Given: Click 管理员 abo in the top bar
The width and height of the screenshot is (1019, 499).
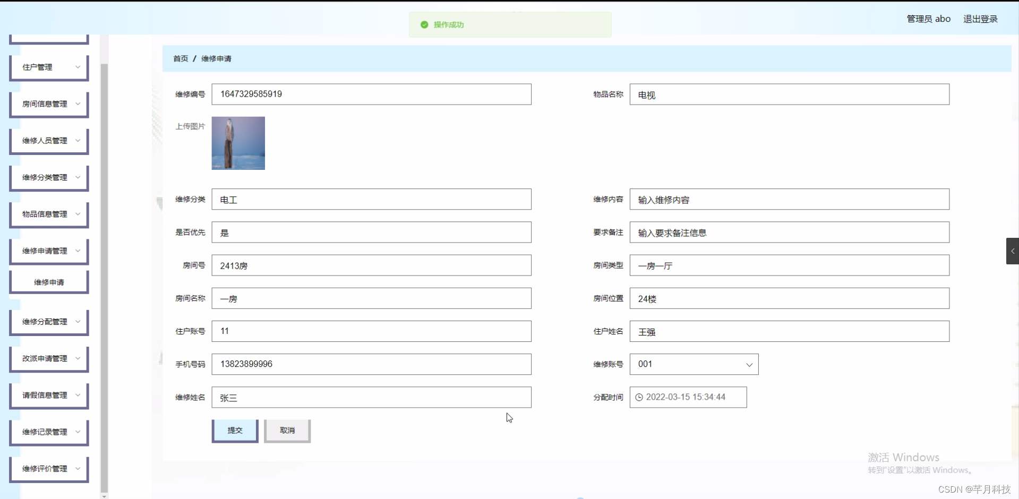Looking at the screenshot, I should click(928, 19).
